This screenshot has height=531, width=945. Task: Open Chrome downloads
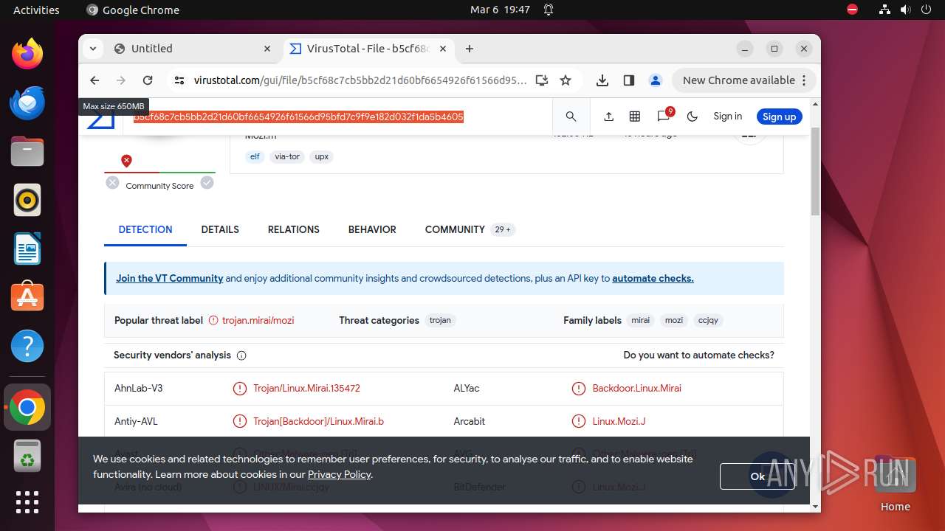[602, 80]
